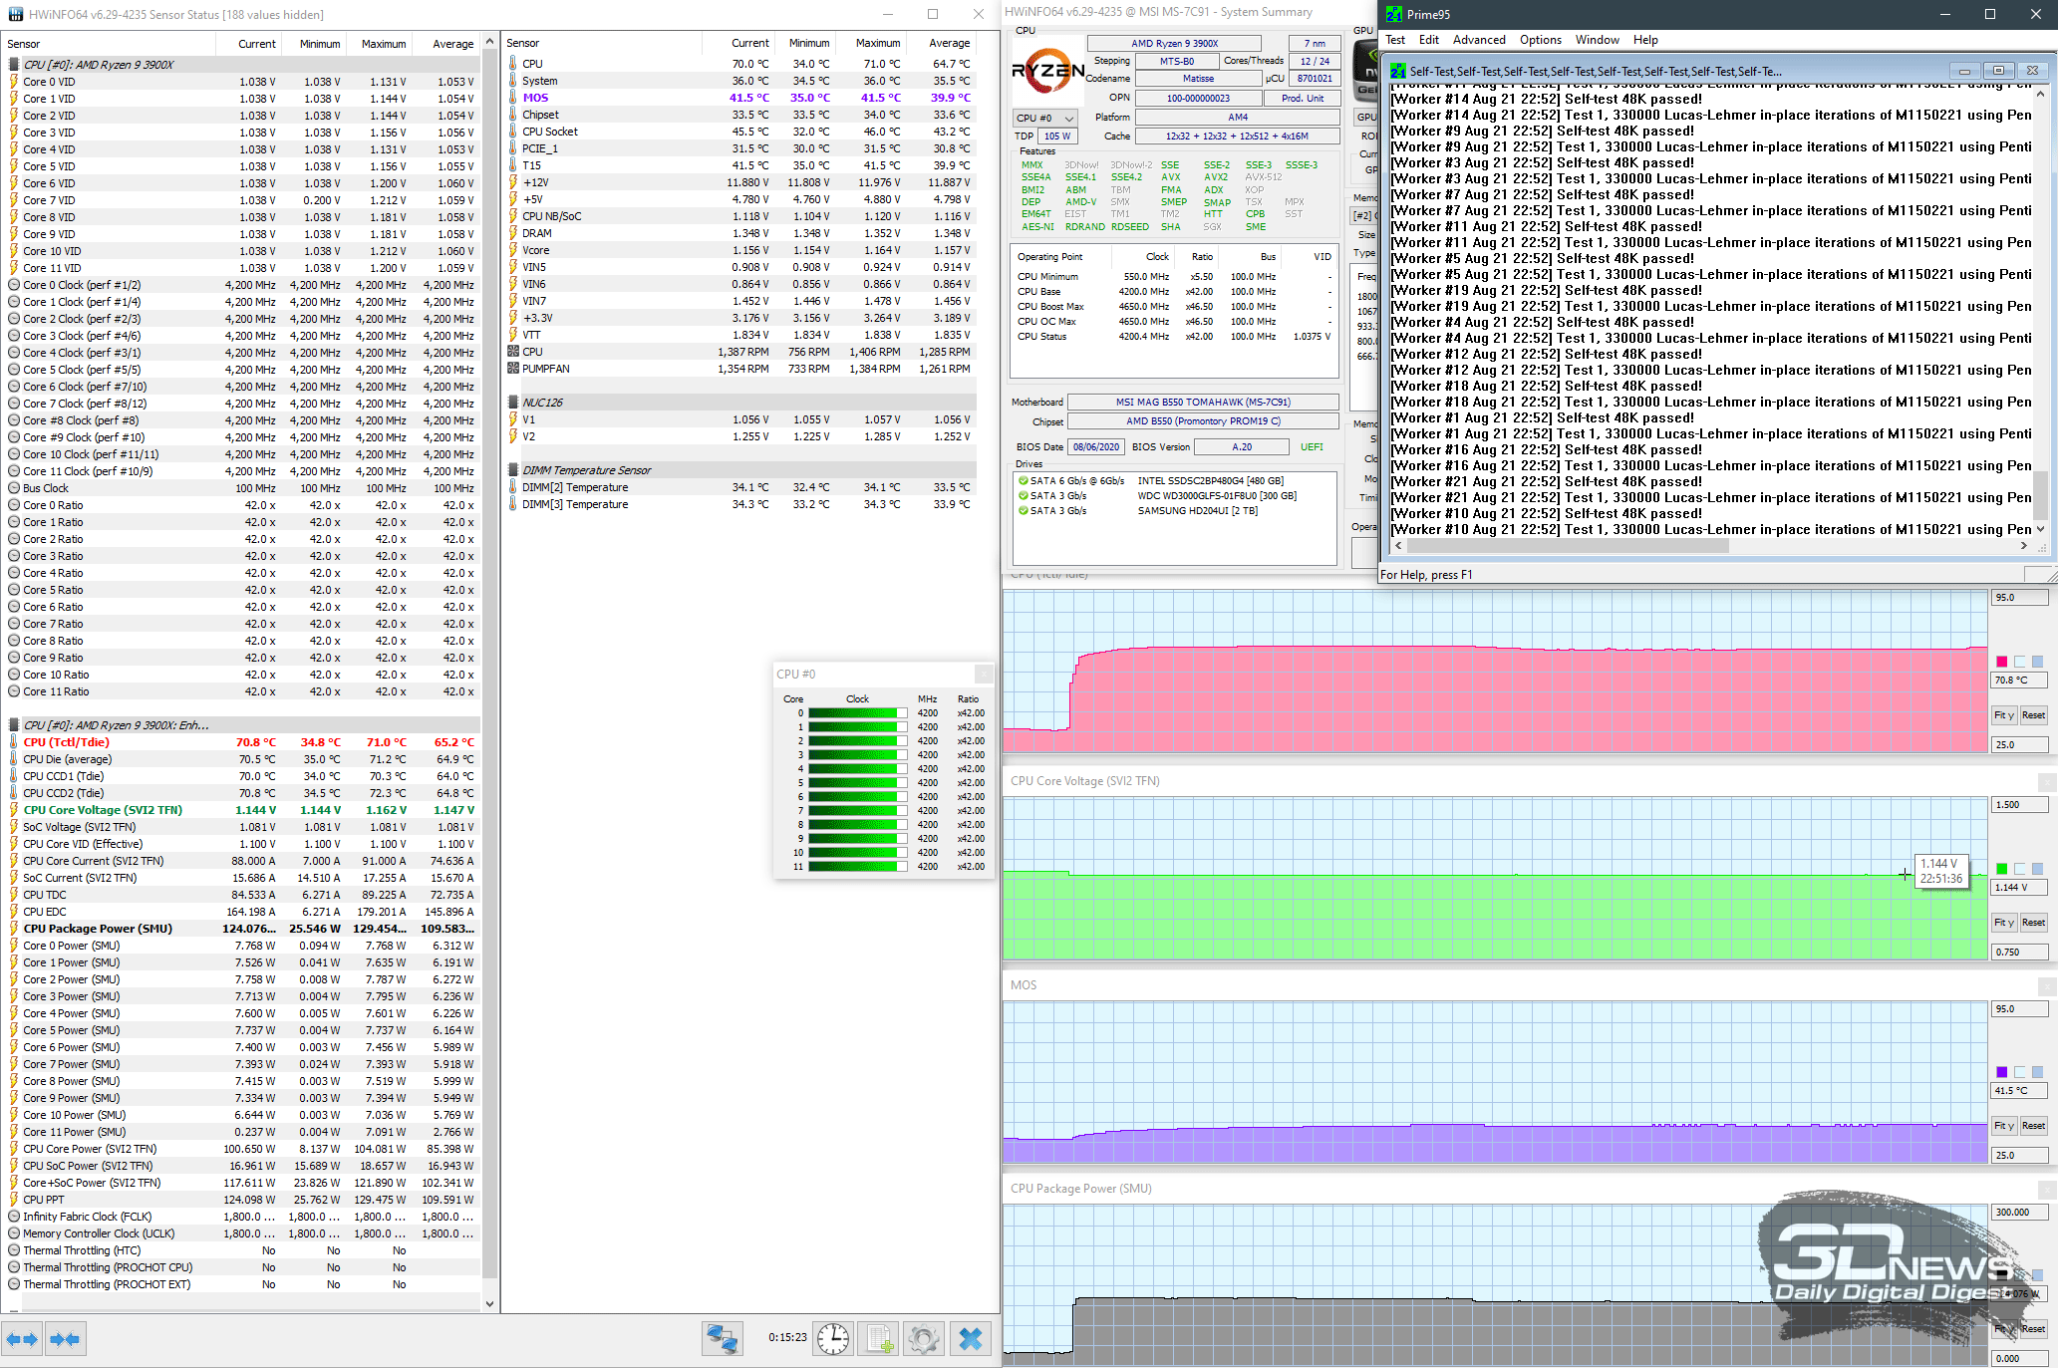
Task: Open the remote network monitoring icon
Action: pyautogui.click(x=722, y=1338)
